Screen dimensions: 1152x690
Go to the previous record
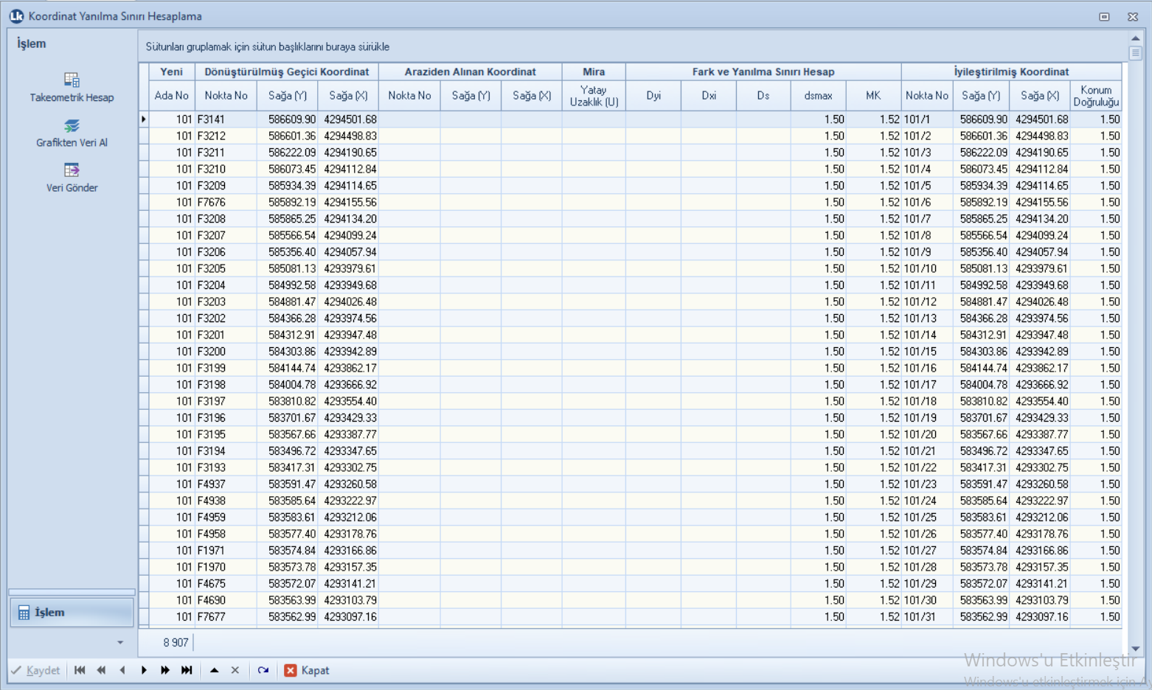(x=122, y=670)
